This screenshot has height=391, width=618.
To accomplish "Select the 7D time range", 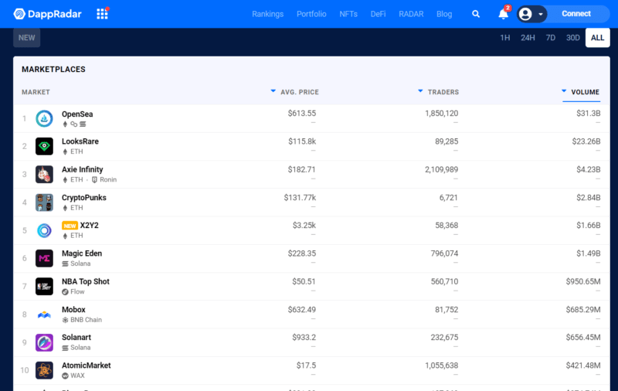I will click(x=551, y=38).
